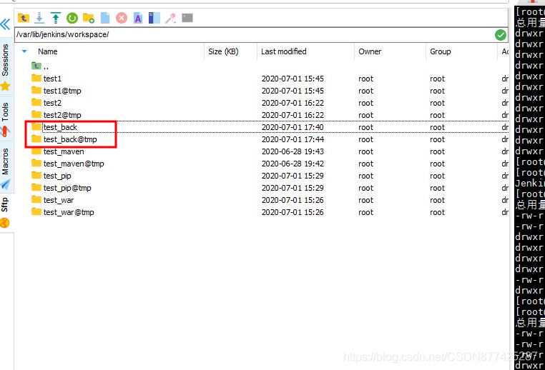Select the test_back folder
This screenshot has height=370, width=545.
(60, 127)
